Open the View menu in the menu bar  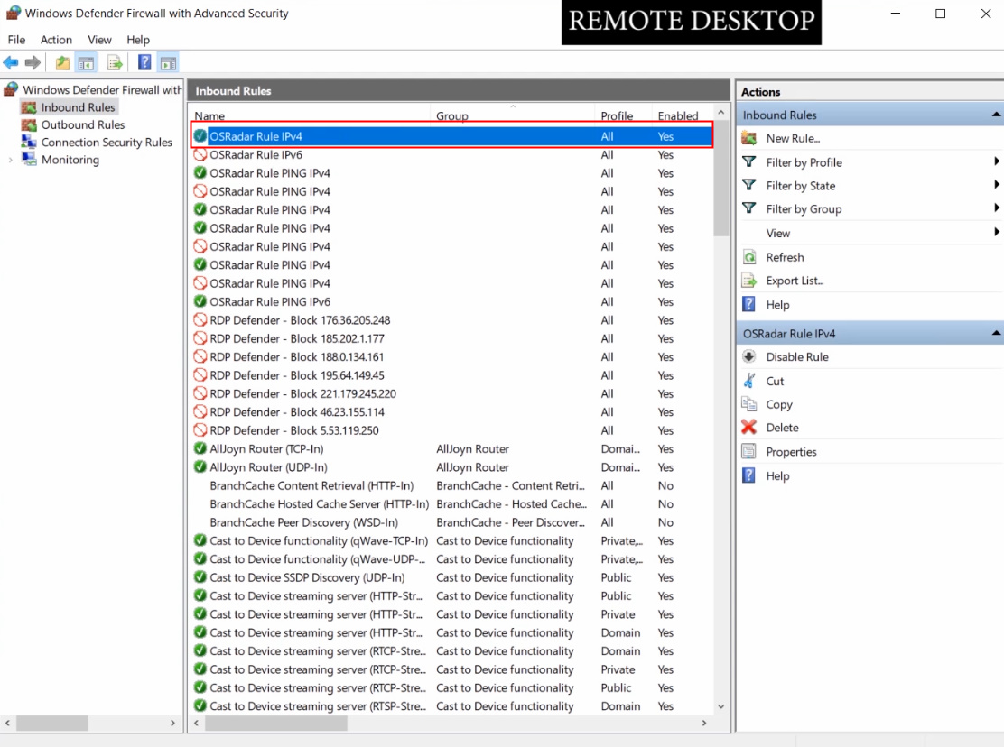coord(99,40)
